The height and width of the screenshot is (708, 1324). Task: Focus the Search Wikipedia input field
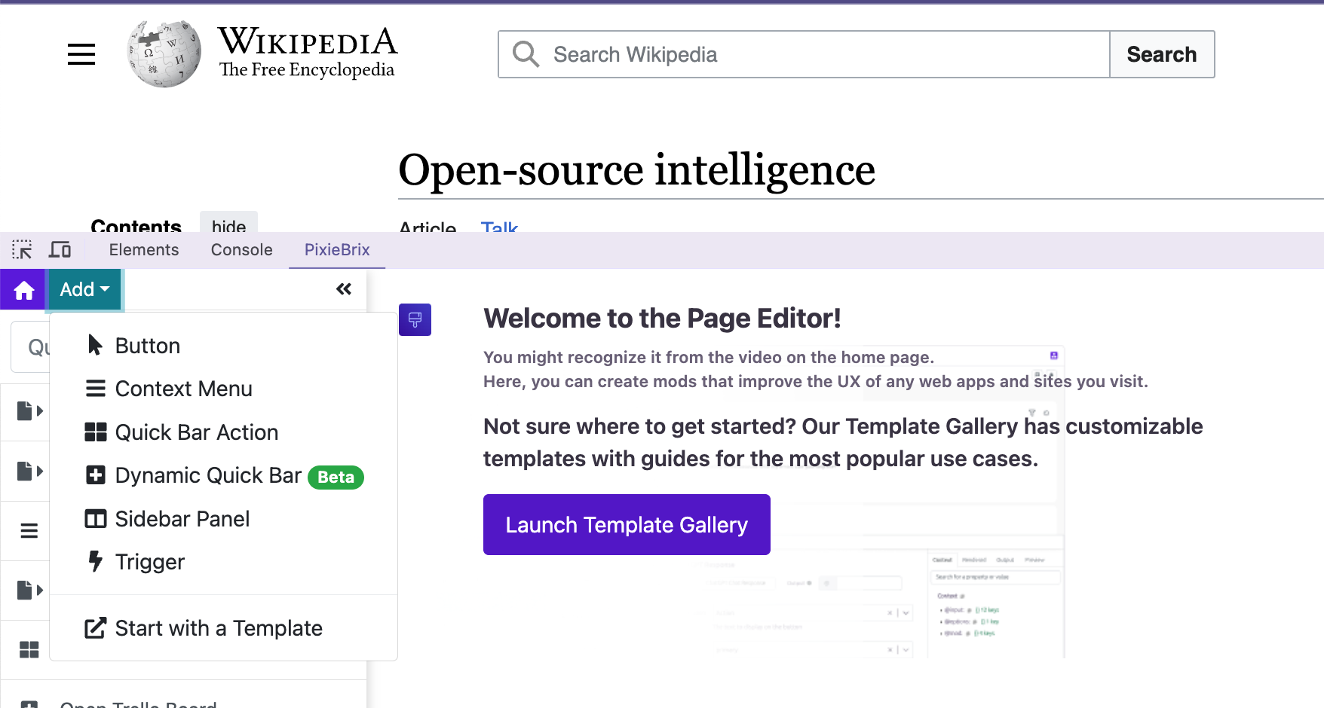(804, 54)
